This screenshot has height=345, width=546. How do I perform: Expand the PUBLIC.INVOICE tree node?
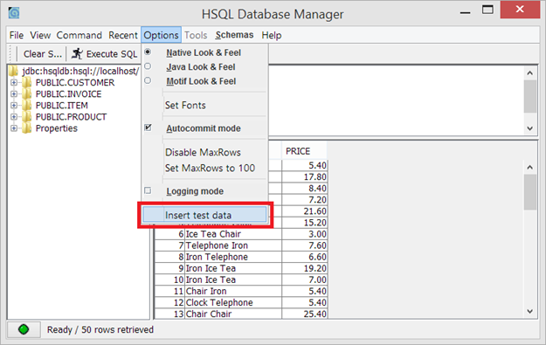click(14, 94)
